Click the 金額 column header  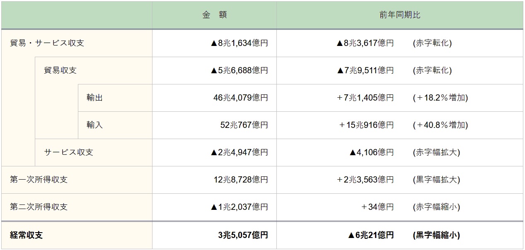click(214, 15)
